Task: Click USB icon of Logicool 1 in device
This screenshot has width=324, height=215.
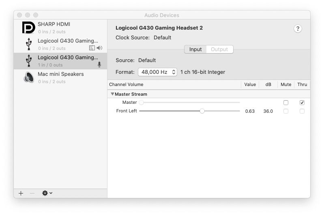Action: (x=29, y=61)
